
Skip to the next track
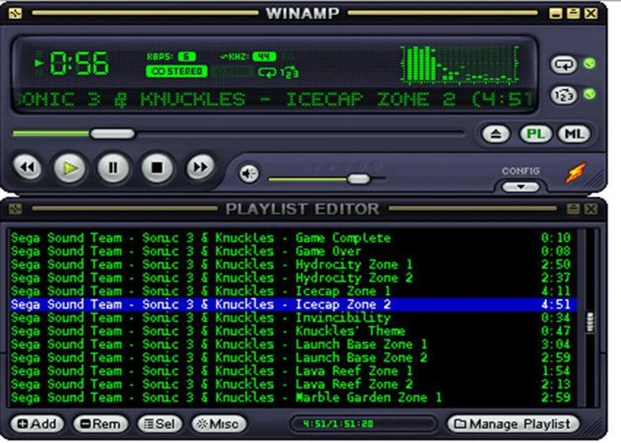(x=200, y=168)
